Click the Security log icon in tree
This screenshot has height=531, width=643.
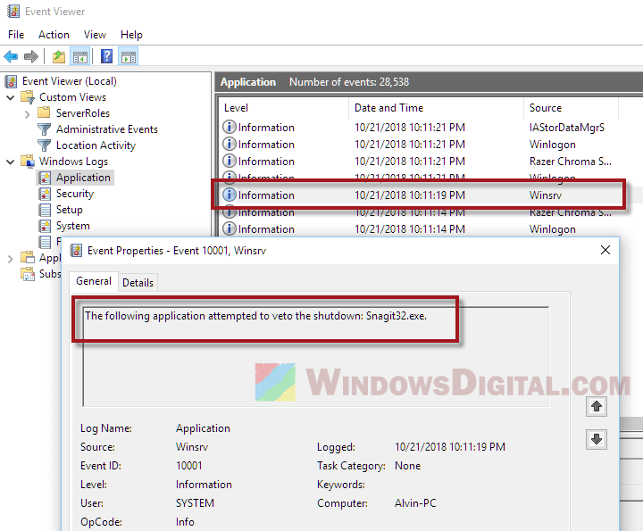pyautogui.click(x=45, y=194)
